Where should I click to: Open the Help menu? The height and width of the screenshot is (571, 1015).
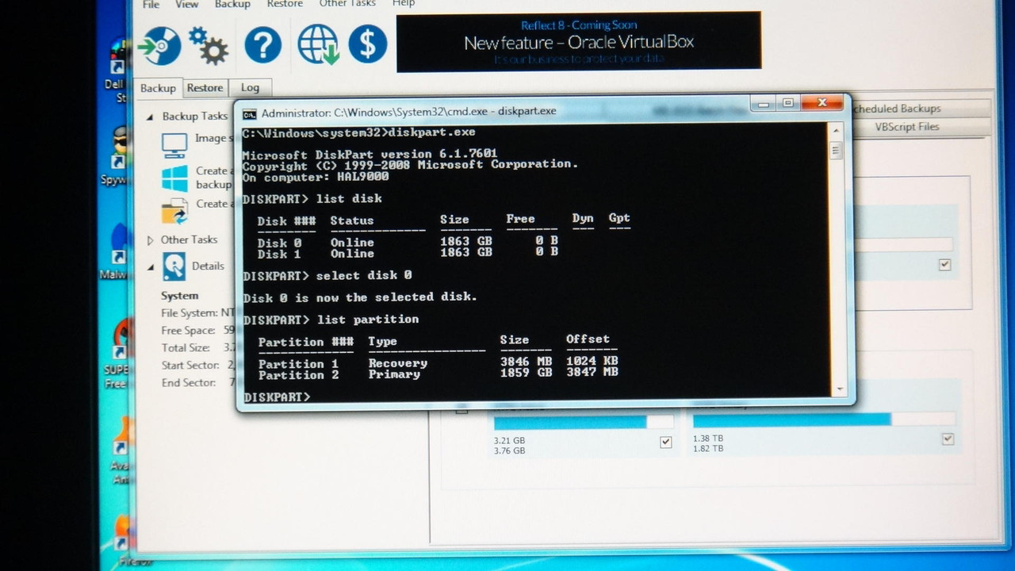(x=404, y=4)
